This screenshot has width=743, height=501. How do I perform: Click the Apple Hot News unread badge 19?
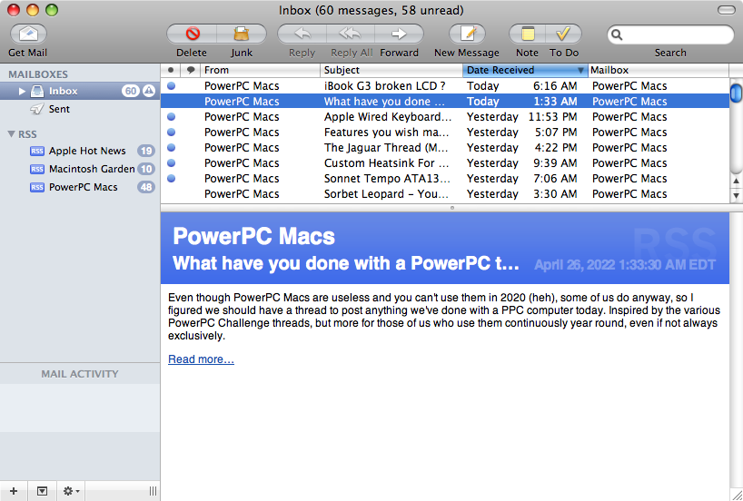[146, 151]
